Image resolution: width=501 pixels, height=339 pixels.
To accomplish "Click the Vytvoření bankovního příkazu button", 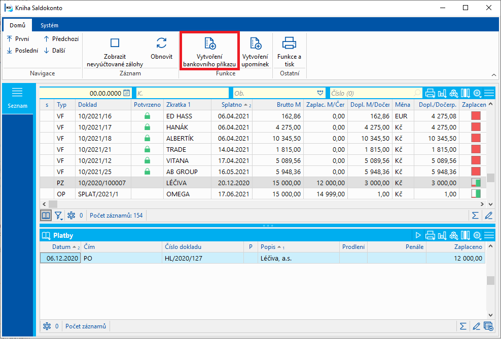I will coord(209,51).
